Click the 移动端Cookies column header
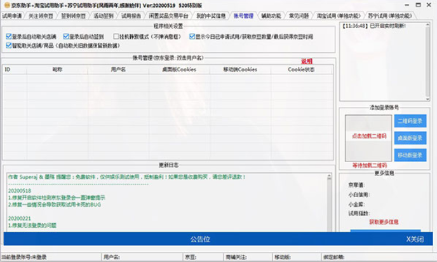 [x=240, y=69]
